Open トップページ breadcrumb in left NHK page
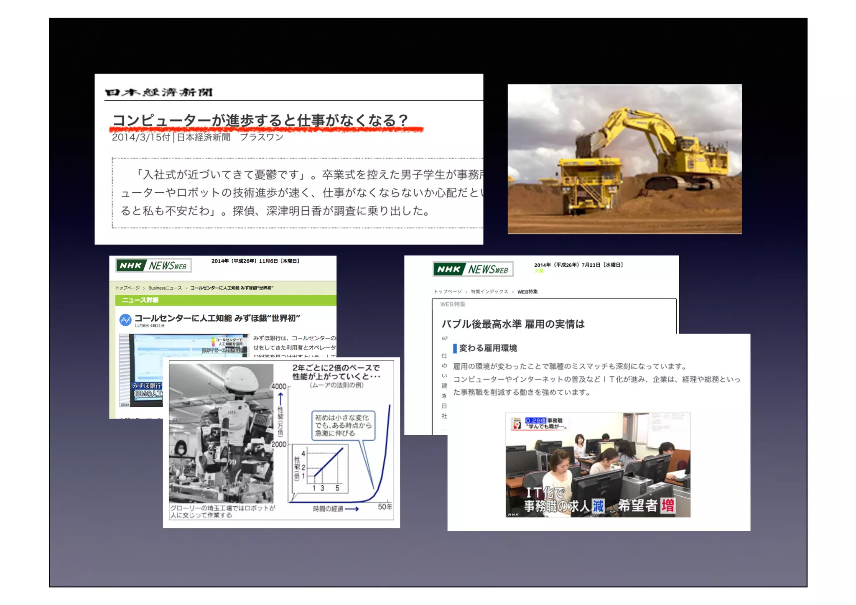856x605 pixels. (127, 288)
